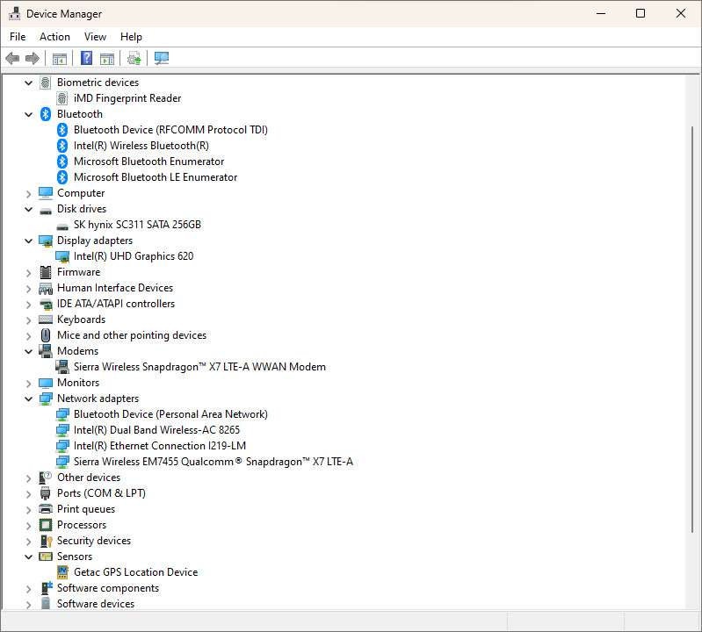Click the Show/Hide Action Pane toolbar icon
Screen dimensions: 702x632
click(107, 58)
